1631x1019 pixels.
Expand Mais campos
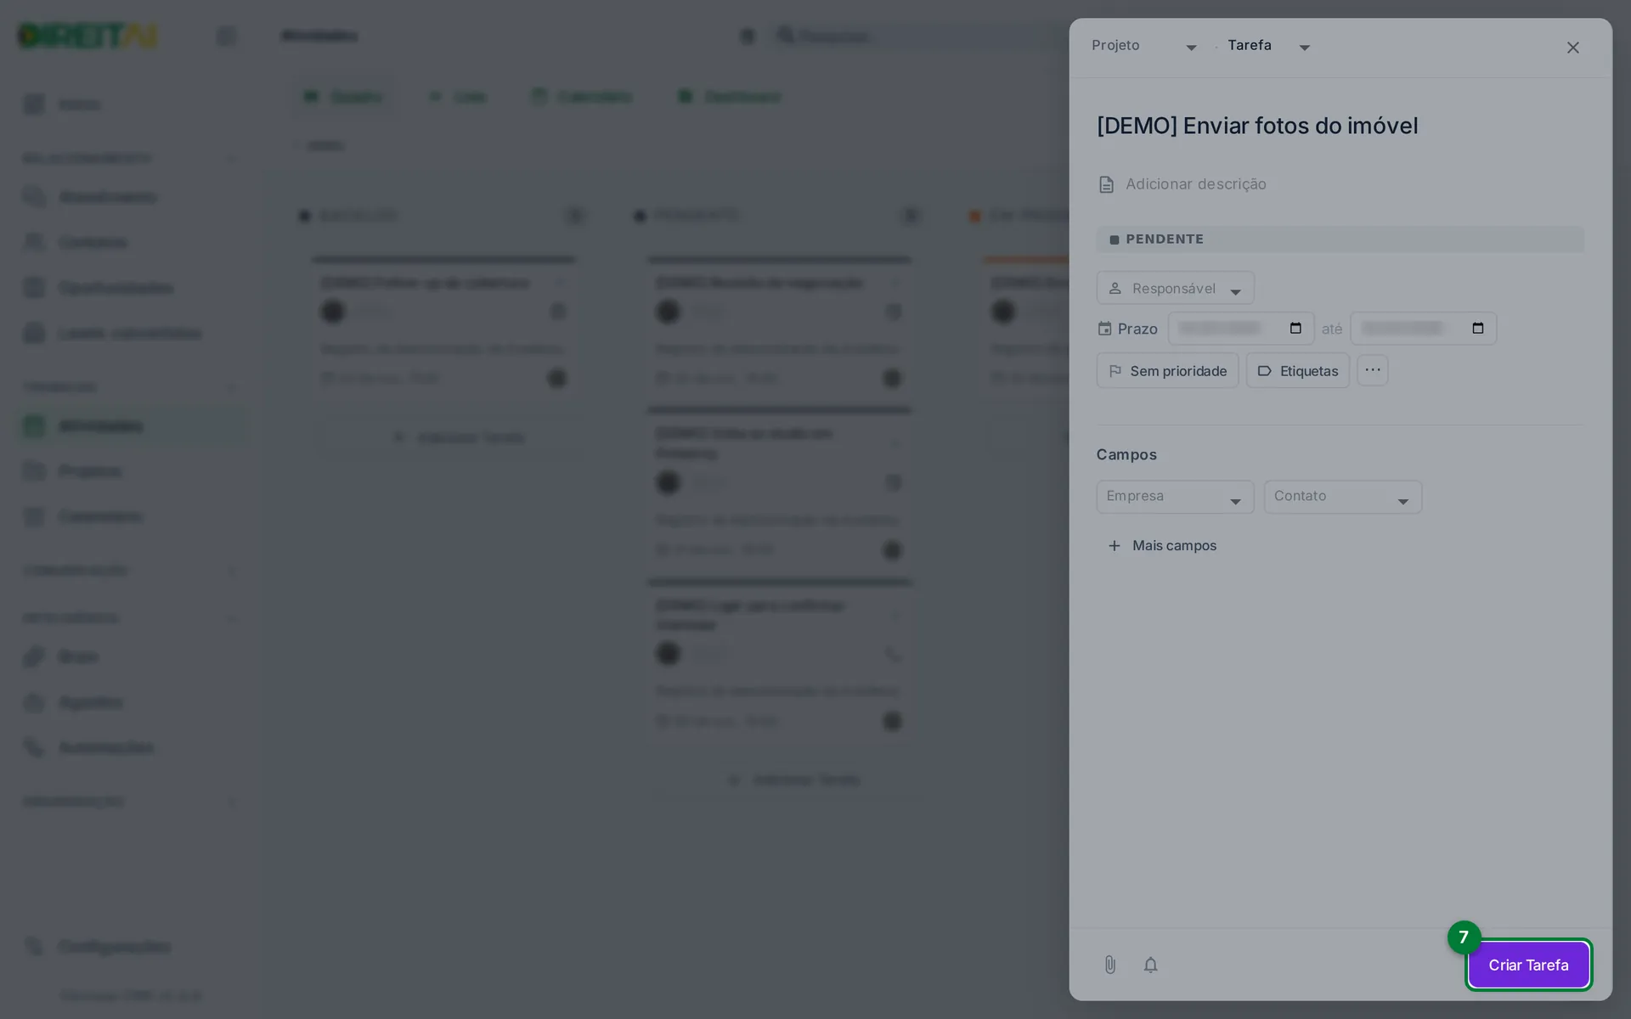(x=1162, y=545)
